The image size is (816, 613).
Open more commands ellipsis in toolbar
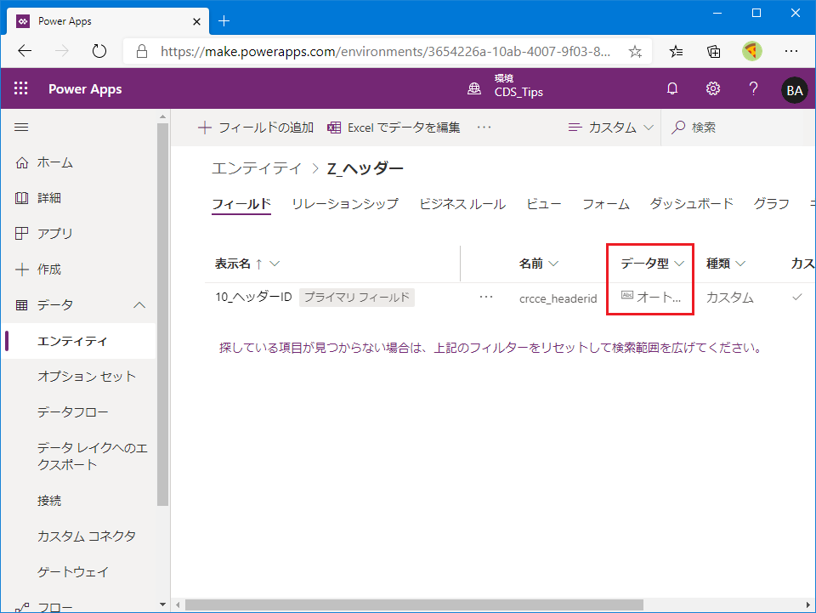point(484,128)
